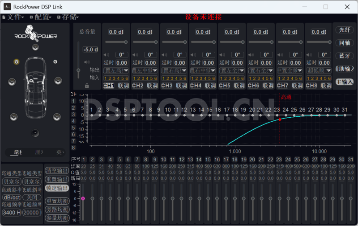Open the 高通类型 贝塞尔 filter type selector
Image resolution: width=358 pixels, height=226 pixels.
click(x=11, y=181)
